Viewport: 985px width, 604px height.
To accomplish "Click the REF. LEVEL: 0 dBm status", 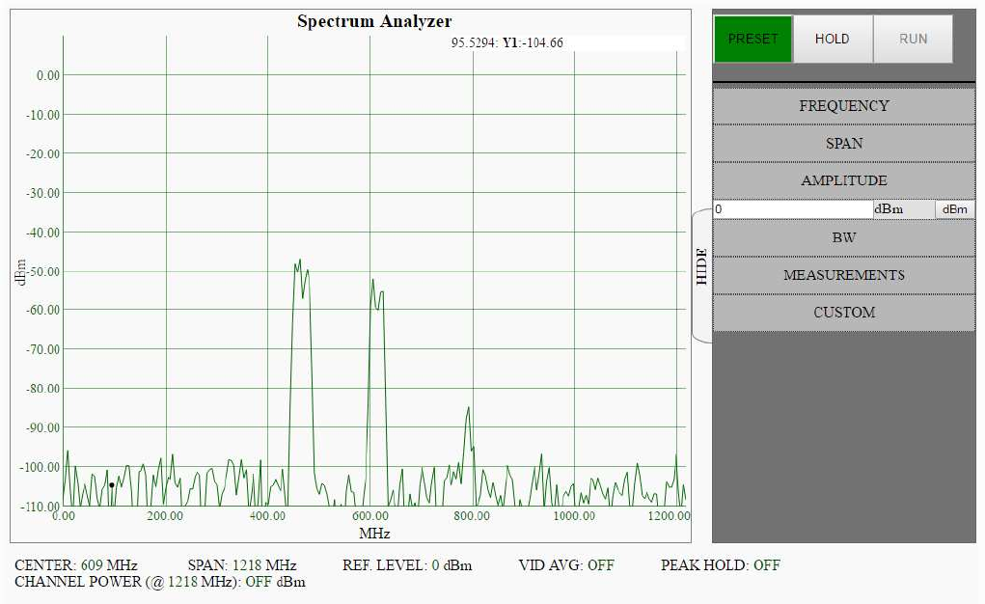I will [407, 565].
